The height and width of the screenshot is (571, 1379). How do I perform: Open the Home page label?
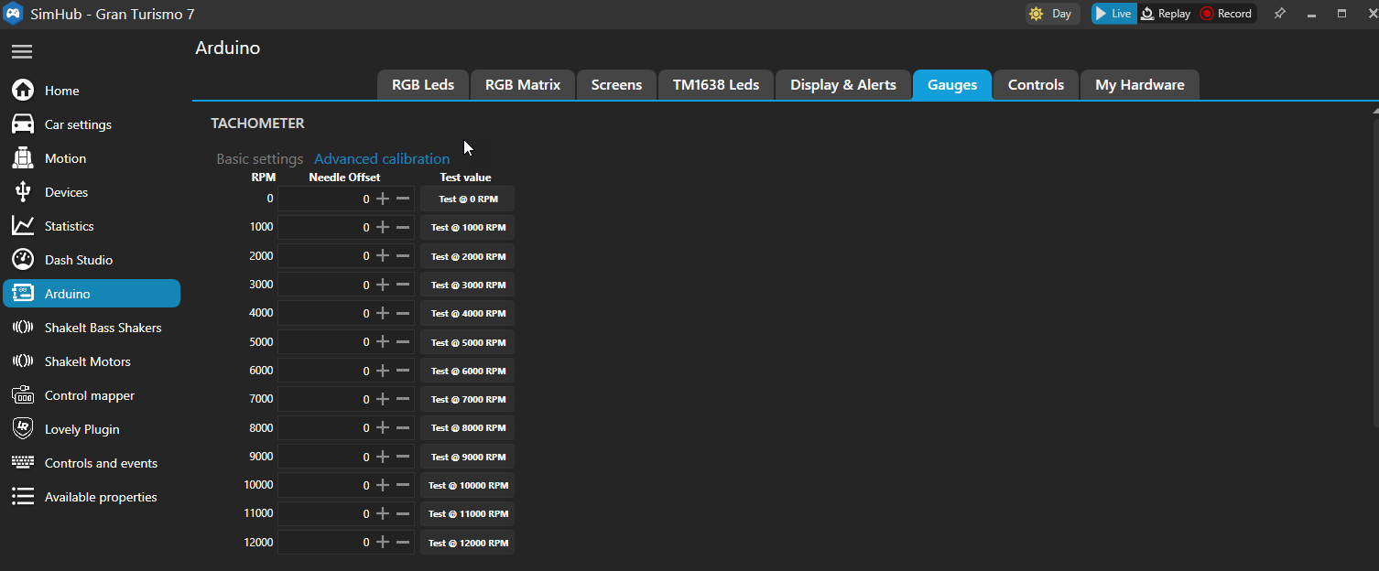(x=62, y=91)
